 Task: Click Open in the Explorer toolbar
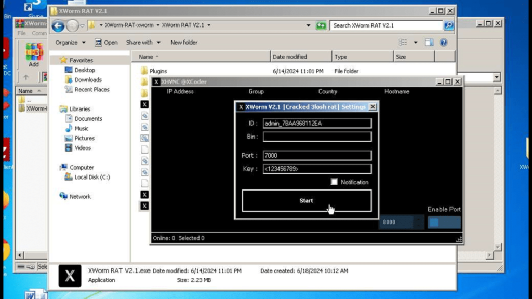coord(107,43)
